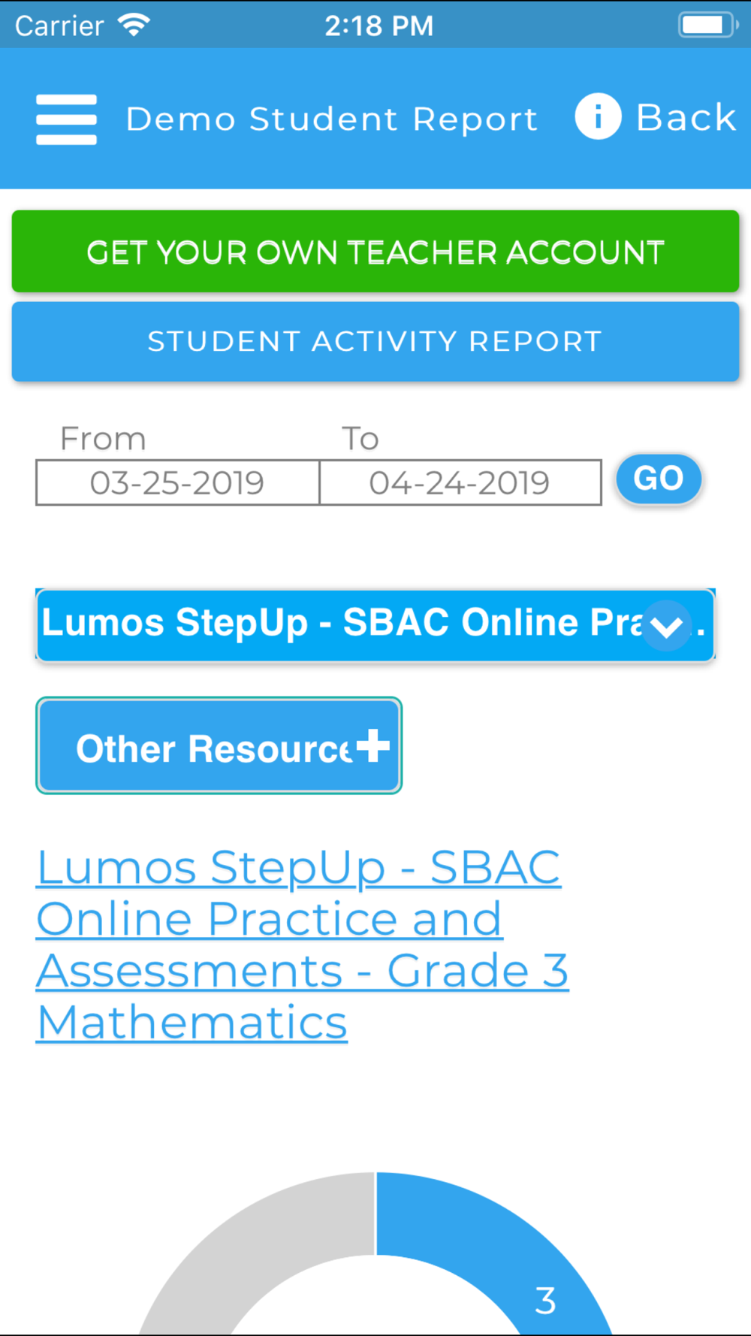
Task: Expand Other Resources section
Action: [219, 745]
